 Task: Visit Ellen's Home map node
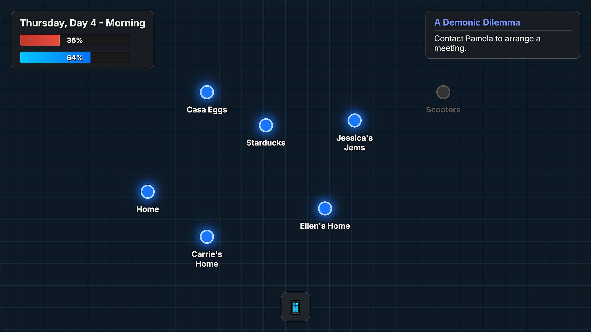(325, 208)
